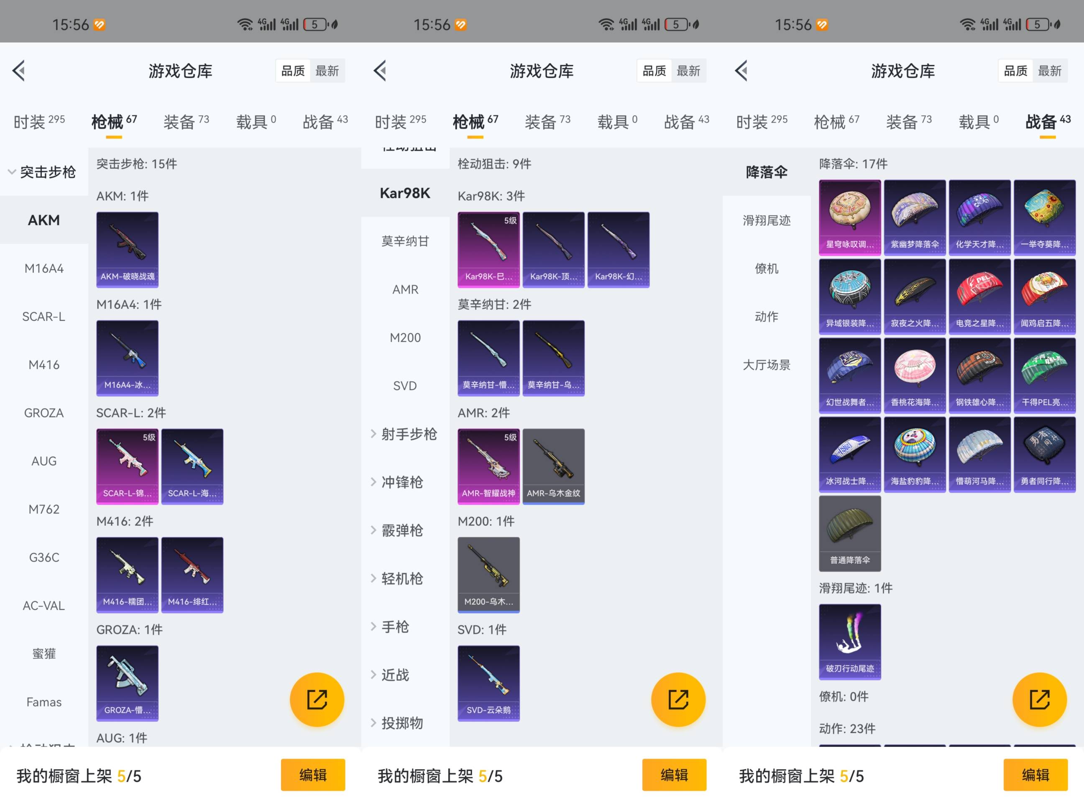The height and width of the screenshot is (803, 1084).
Task: Open the GROZA-懵 skin item
Action: click(x=128, y=683)
